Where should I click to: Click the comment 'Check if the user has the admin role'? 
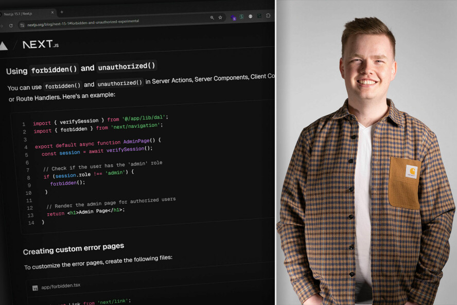pyautogui.click(x=102, y=166)
